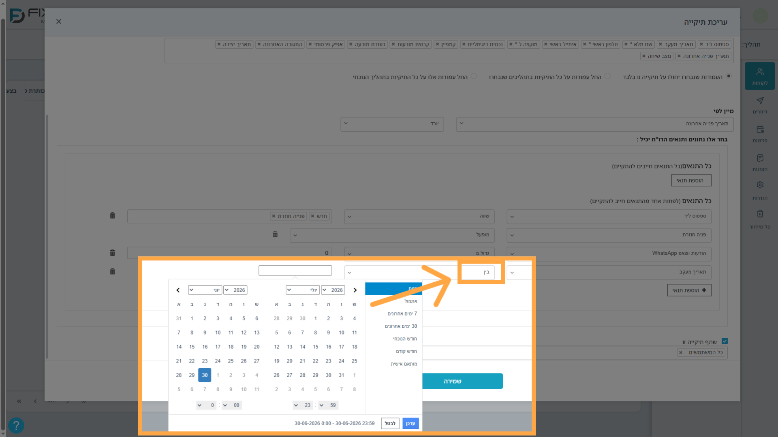Go to previous month in the date picker
The width and height of the screenshot is (778, 437).
[x=178, y=290]
